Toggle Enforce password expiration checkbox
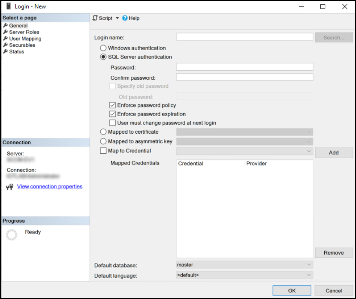The width and height of the screenshot is (356, 299). tap(112, 114)
